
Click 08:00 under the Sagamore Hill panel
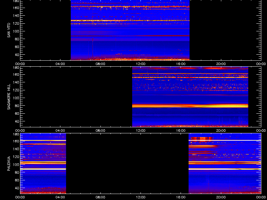[100, 131]
